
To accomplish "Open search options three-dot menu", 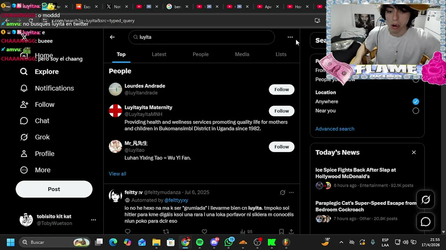I will point(290,37).
